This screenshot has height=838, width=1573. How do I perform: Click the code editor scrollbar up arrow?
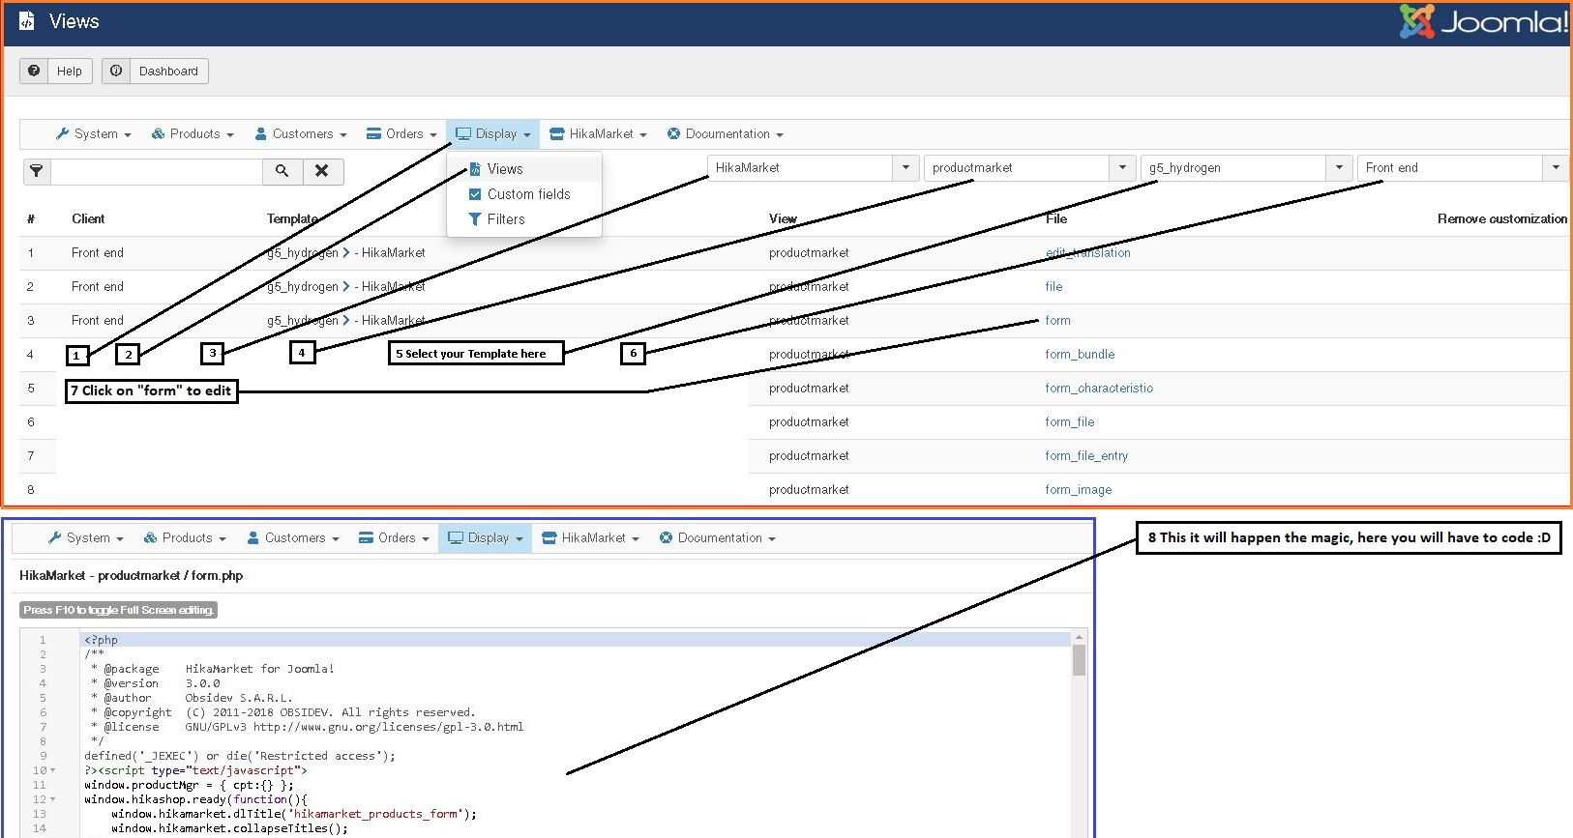pos(1079,637)
